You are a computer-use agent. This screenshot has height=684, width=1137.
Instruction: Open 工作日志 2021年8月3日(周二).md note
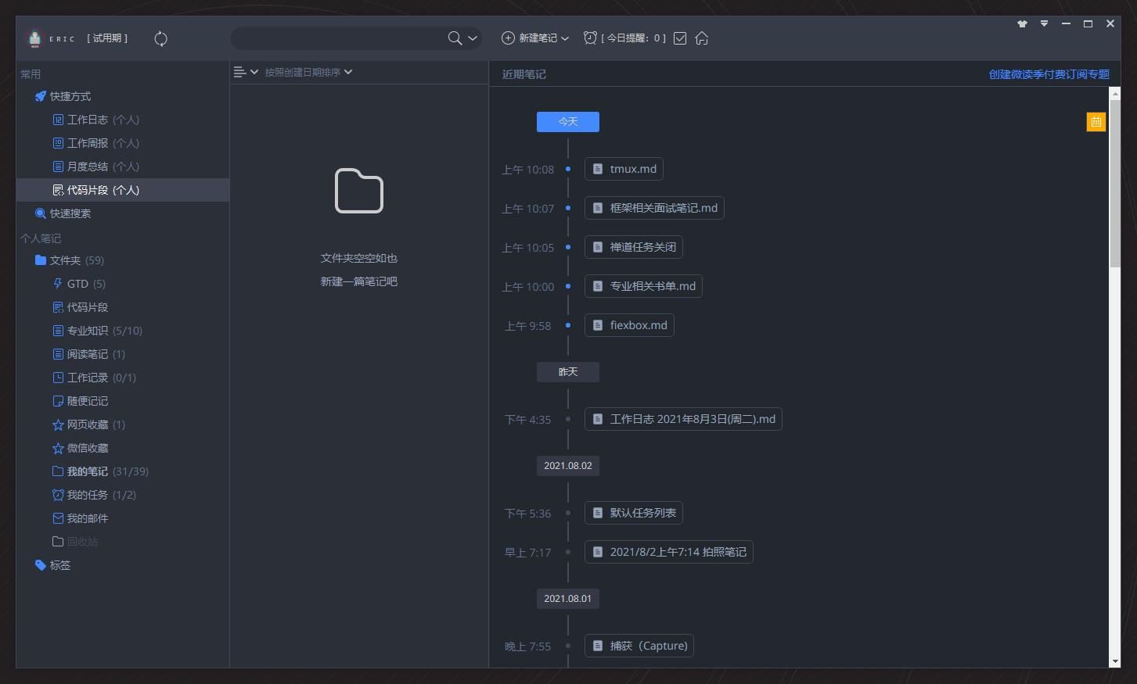click(x=683, y=419)
